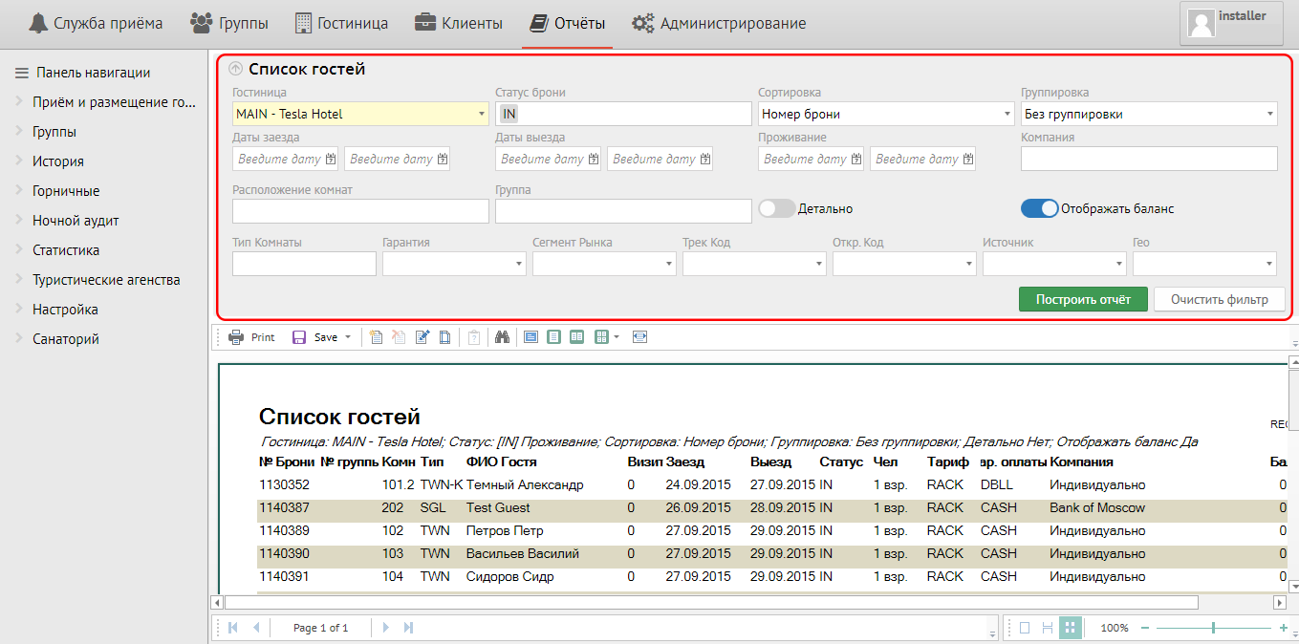Image resolution: width=1299 pixels, height=644 pixels.
Task: Click the binoculars Find icon
Action: (x=502, y=337)
